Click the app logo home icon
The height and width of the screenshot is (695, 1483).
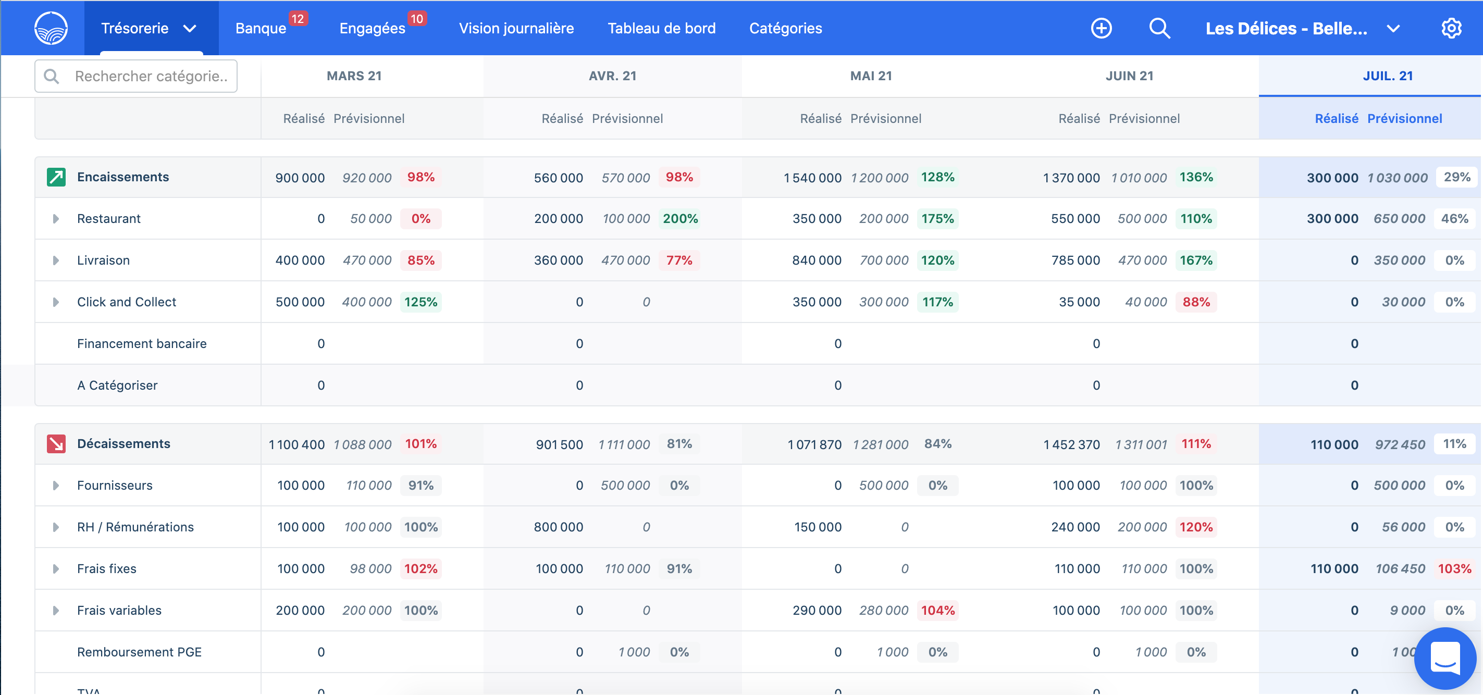(x=51, y=28)
